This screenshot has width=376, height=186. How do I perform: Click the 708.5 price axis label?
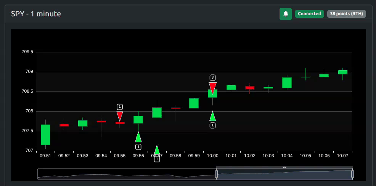pos(27,91)
